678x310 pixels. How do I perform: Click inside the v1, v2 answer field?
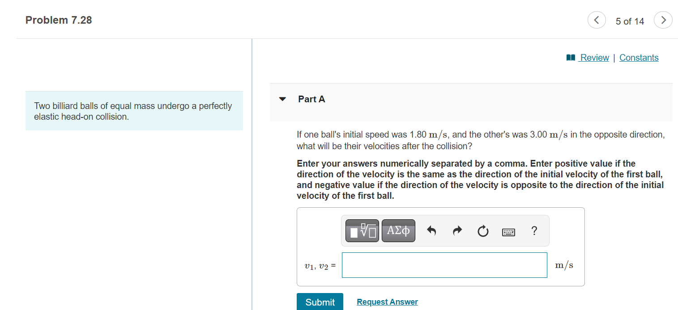click(x=444, y=265)
